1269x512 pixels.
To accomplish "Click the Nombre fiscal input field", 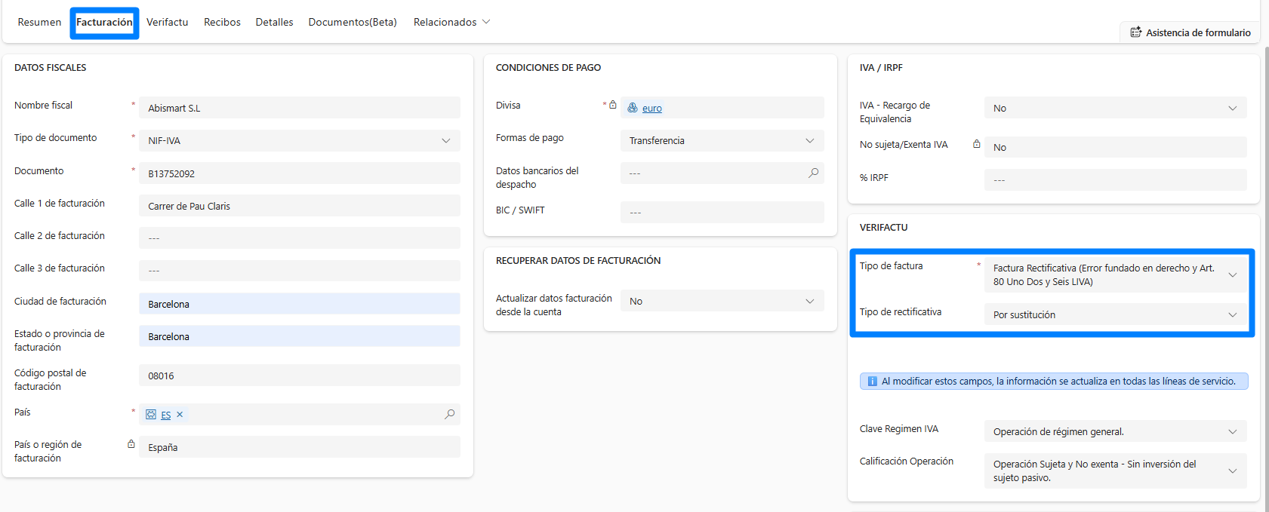I will (300, 108).
